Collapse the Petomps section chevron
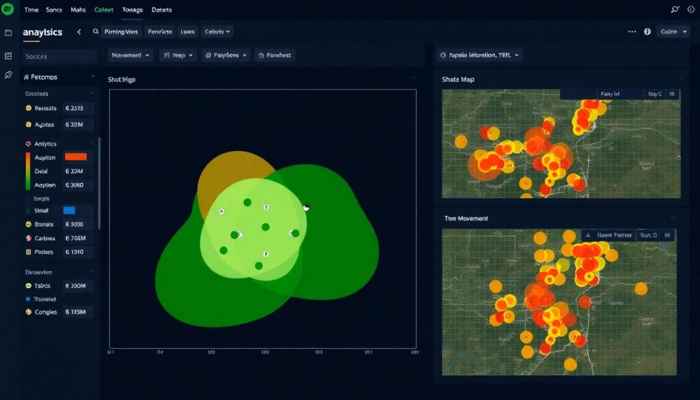The height and width of the screenshot is (400, 700). click(92, 77)
